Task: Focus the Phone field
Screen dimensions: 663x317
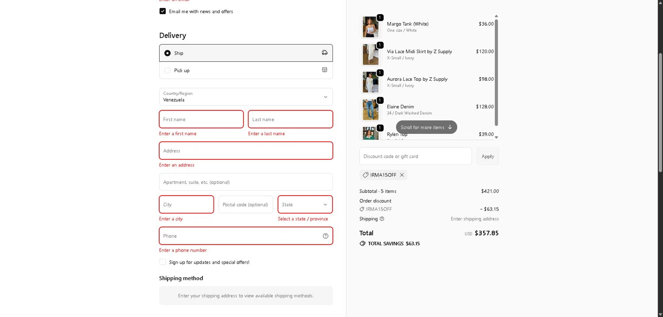Action: [246, 236]
